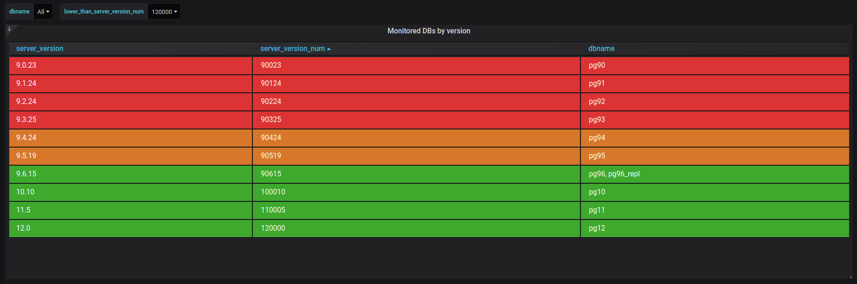This screenshot has width=857, height=284.
Task: Sort table by server_version column
Action: 40,49
